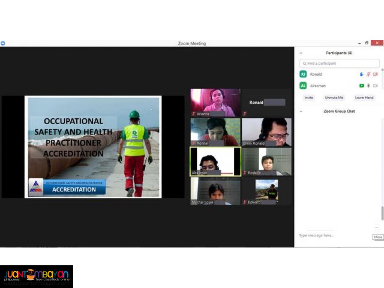Viewport: 384px width, 288px height.
Task: Click Alresman's camera icon in participants list
Action: pos(375,86)
